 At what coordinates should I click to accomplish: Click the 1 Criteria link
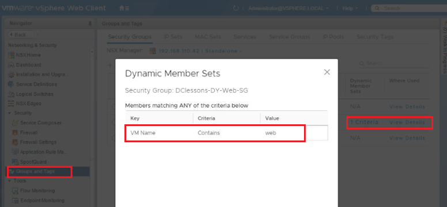click(364, 122)
